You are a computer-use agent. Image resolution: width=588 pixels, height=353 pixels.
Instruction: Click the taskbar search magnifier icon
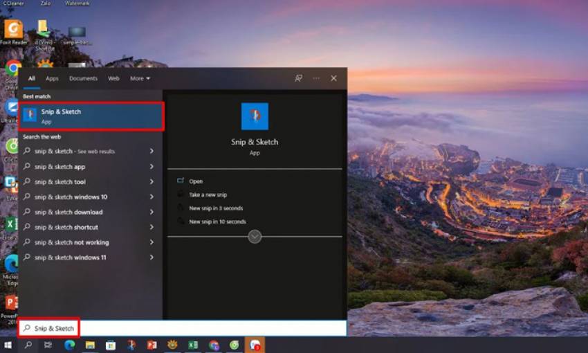28,345
